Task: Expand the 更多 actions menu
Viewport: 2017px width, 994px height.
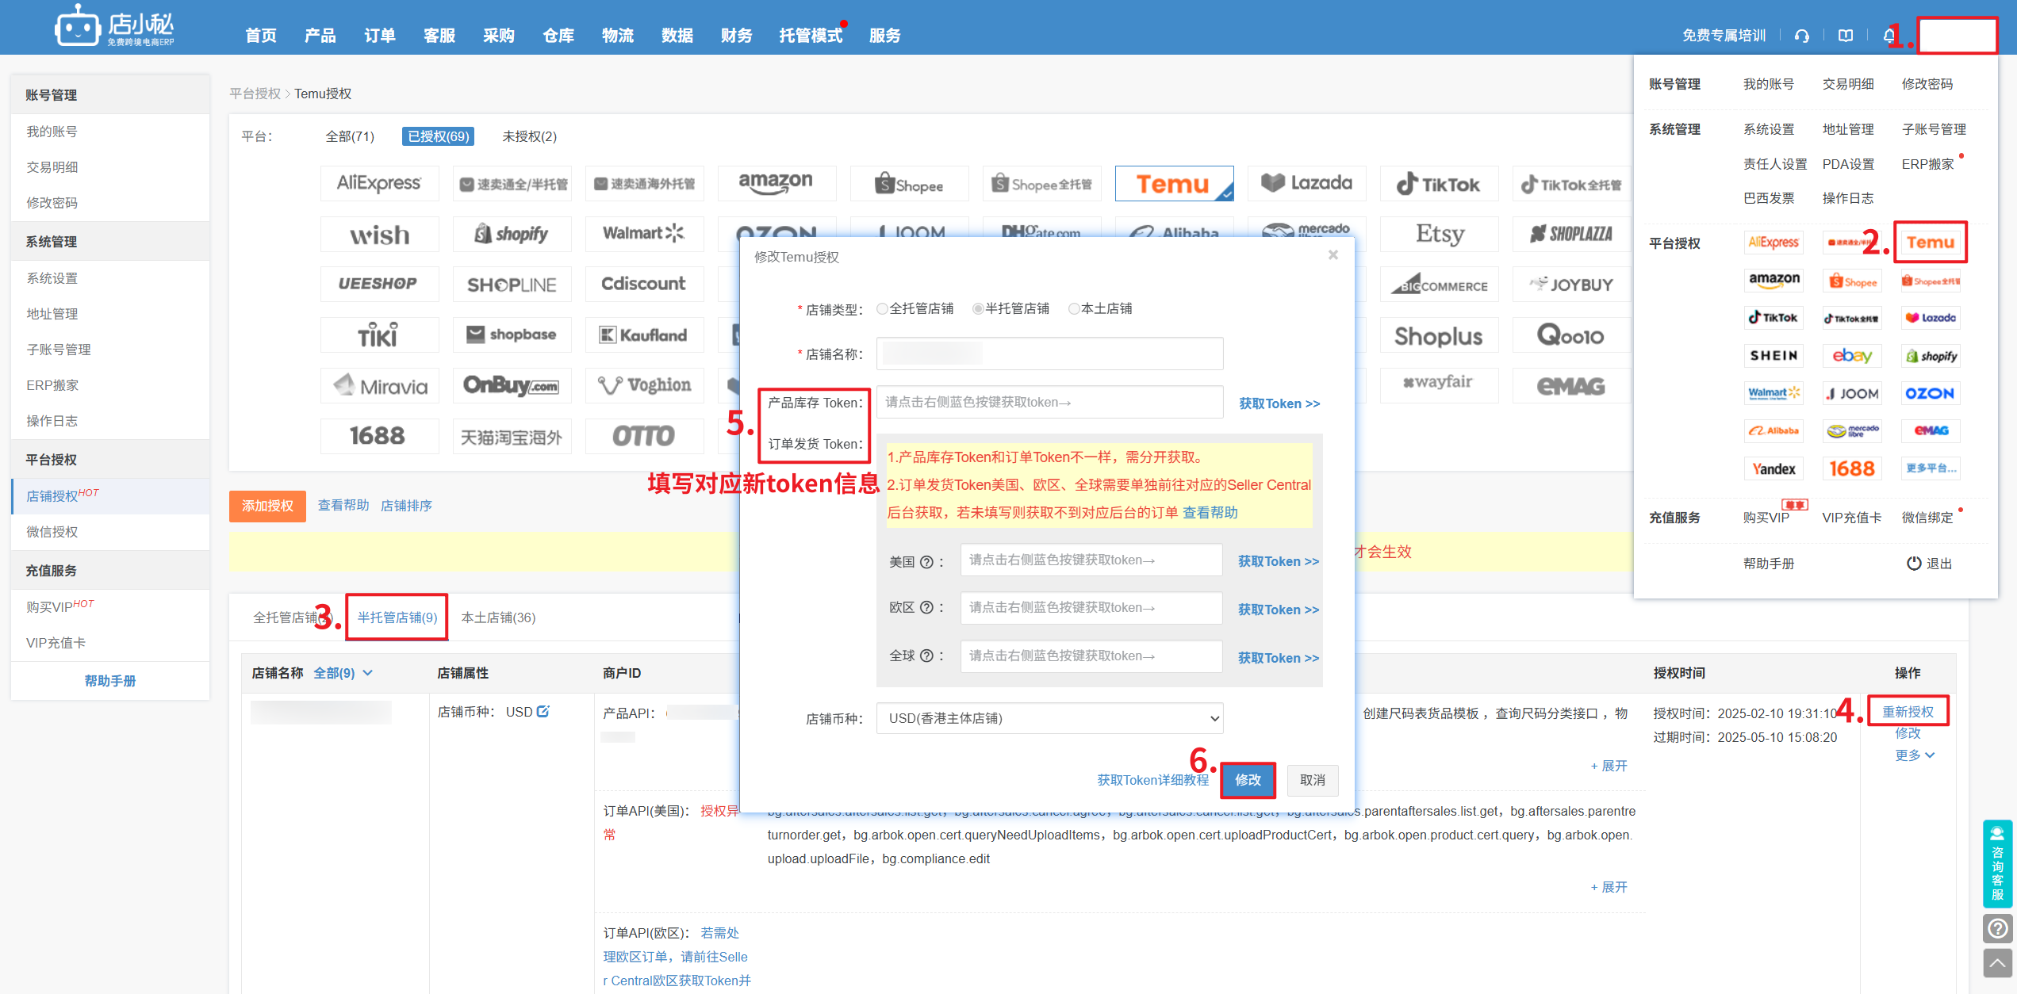Action: pos(1914,755)
